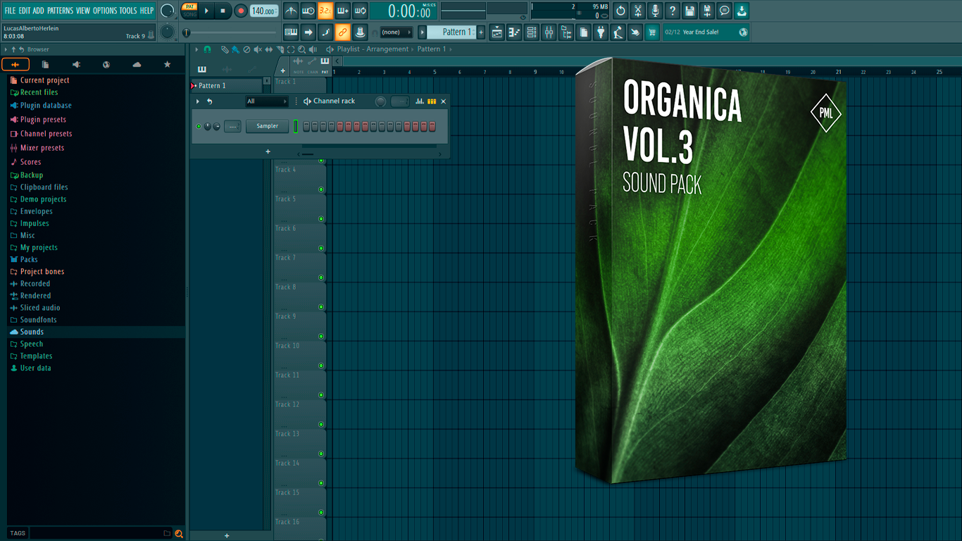Open help with question mark icon
962x541 pixels.
click(673, 11)
